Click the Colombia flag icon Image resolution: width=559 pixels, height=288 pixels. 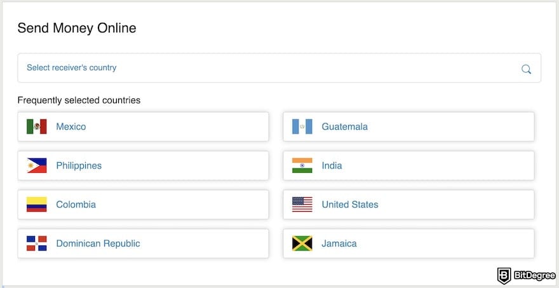pyautogui.click(x=37, y=205)
